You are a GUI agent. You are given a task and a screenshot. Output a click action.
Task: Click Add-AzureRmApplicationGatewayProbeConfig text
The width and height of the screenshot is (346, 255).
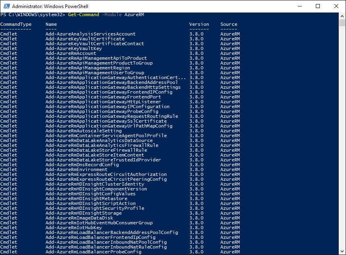point(102,112)
